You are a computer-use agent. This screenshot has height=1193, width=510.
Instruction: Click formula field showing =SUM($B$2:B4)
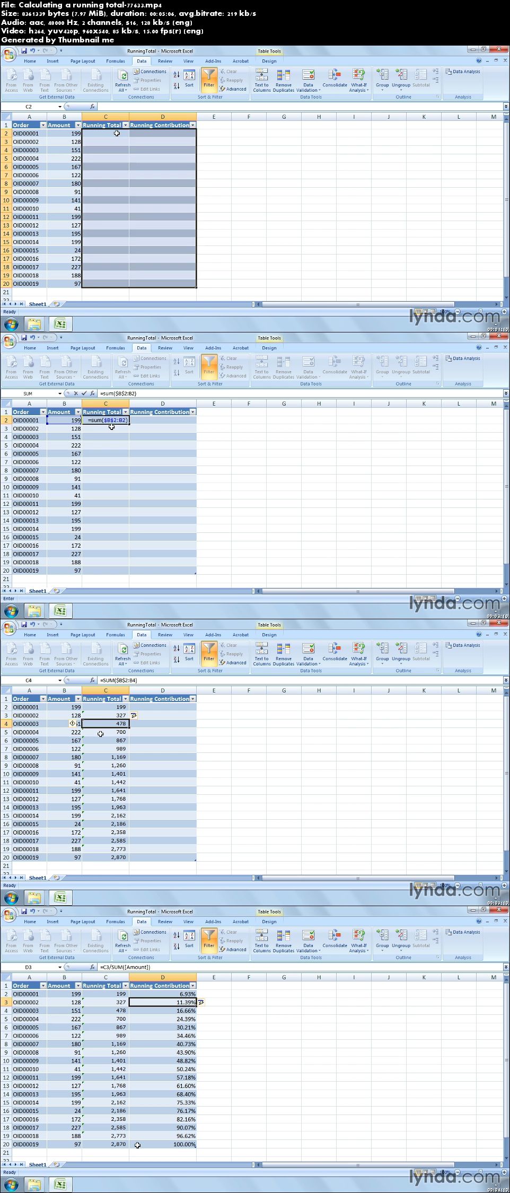coord(300,680)
